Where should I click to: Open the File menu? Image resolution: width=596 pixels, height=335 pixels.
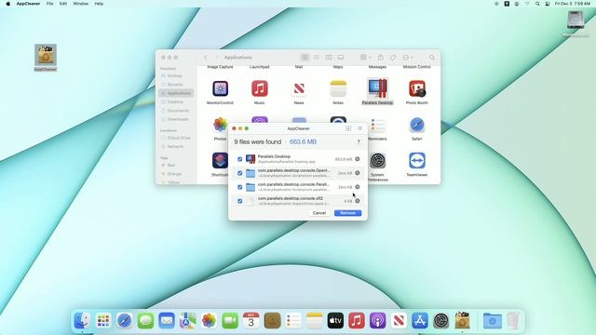pos(49,4)
